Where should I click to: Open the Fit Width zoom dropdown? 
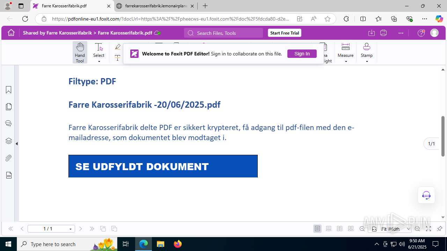point(390,229)
